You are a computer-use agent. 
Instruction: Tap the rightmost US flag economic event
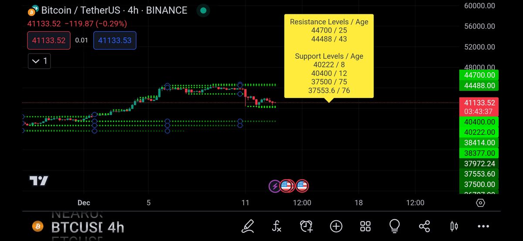pos(302,186)
